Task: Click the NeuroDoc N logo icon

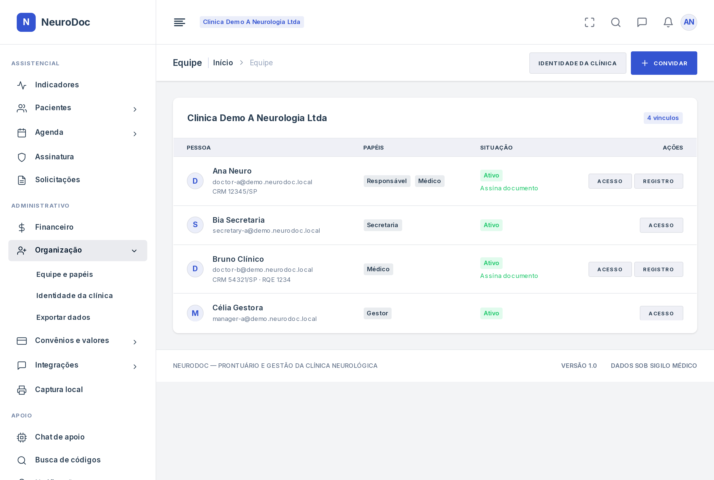Action: coord(26,22)
